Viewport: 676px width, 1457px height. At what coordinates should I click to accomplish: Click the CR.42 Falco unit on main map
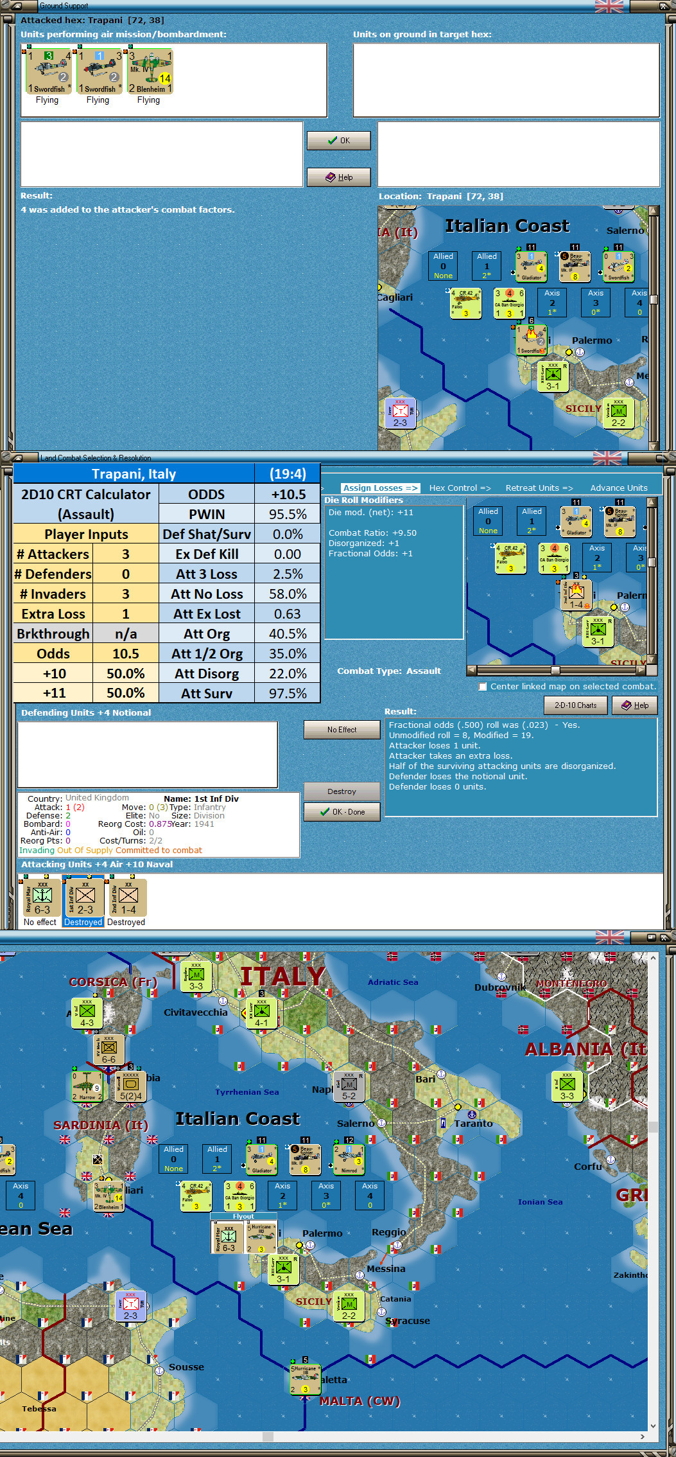click(x=196, y=1196)
